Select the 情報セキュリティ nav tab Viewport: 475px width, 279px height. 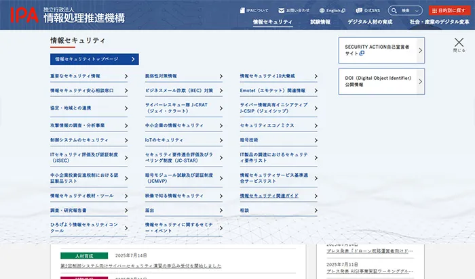(x=273, y=22)
